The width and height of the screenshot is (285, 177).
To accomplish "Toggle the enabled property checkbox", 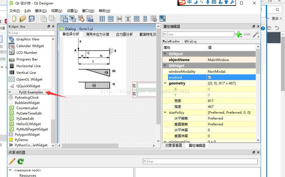I will 210,77.
